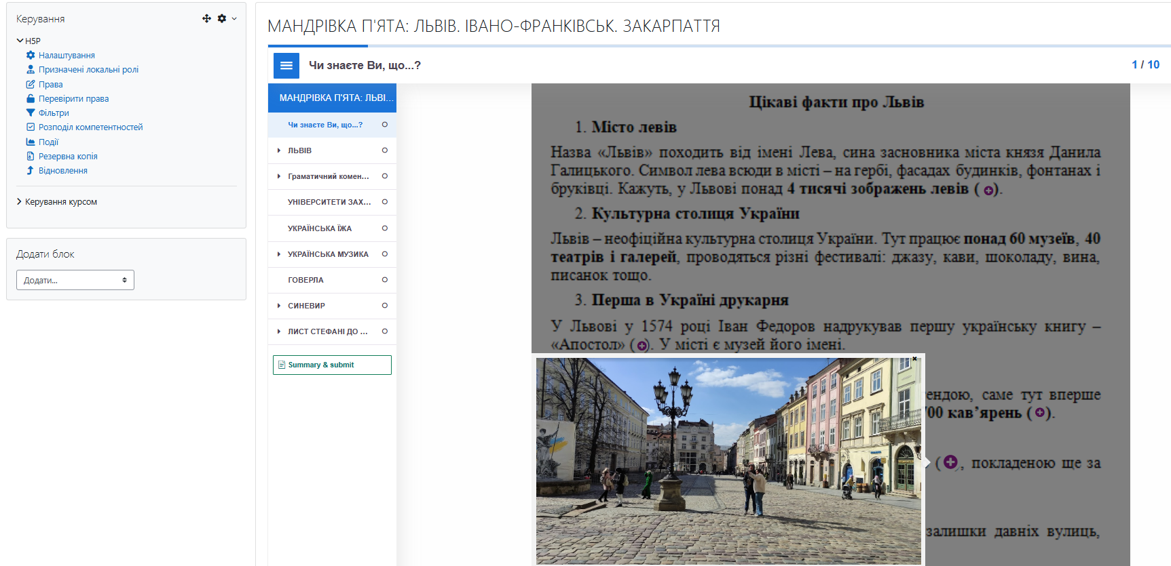This screenshot has width=1171, height=566.
Task: Open the МАНДРІВКА П'ЯТА: ЛЬВІ... book header
Action: (x=332, y=98)
